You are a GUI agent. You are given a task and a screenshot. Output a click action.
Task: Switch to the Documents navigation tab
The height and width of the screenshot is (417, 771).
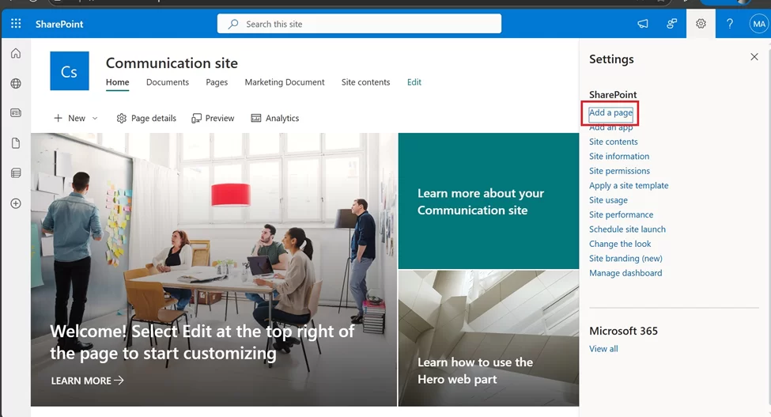coord(168,82)
